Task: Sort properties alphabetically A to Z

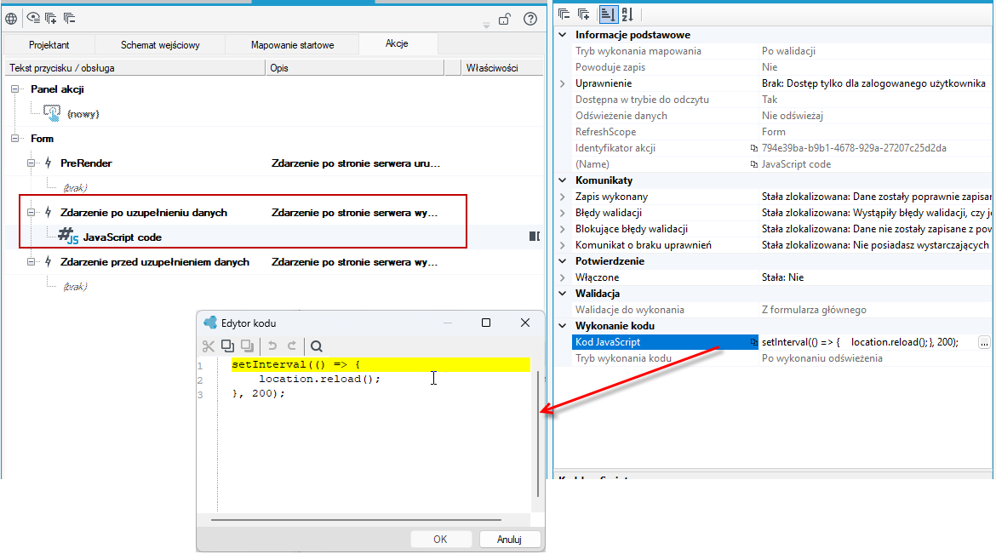Action: [x=627, y=14]
